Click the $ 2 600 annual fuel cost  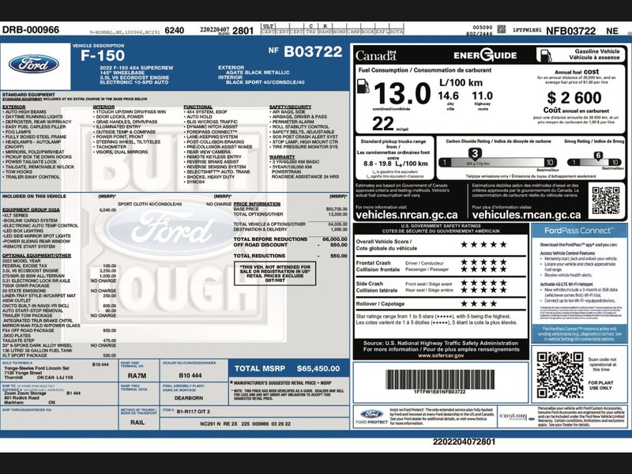click(574, 97)
